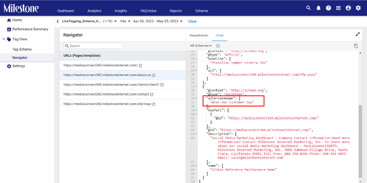Select the contact URL row

[122, 94]
